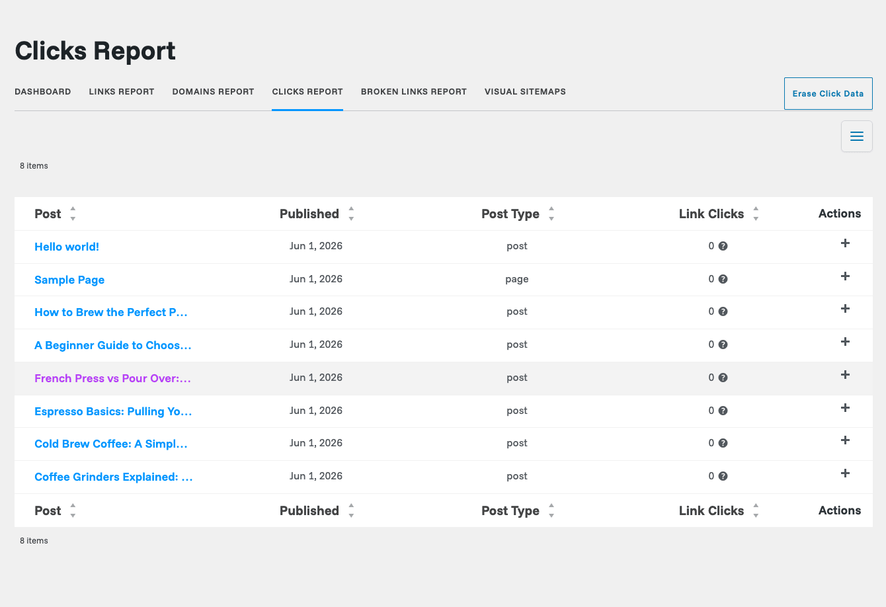Click help icon in A Beginner Guide row

pos(723,344)
